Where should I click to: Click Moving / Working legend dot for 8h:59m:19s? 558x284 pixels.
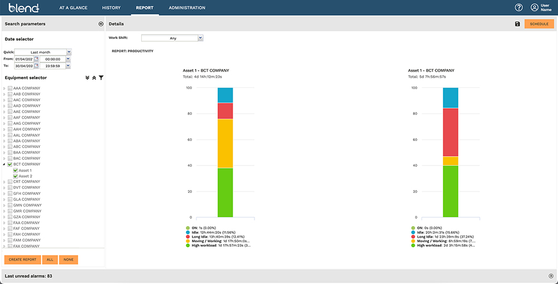[x=413, y=241]
